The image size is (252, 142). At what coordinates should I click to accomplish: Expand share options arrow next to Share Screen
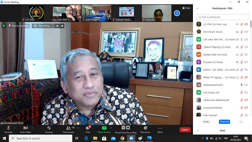click(111, 128)
